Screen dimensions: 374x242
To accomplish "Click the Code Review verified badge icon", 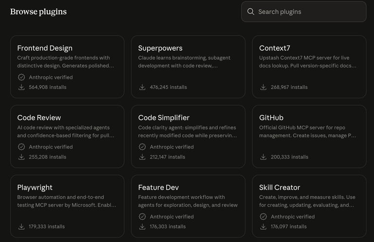I will point(21,147).
